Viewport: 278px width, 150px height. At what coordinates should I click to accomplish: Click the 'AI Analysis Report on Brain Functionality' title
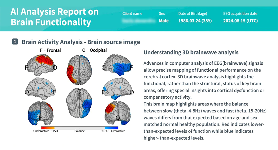coord(55,17)
